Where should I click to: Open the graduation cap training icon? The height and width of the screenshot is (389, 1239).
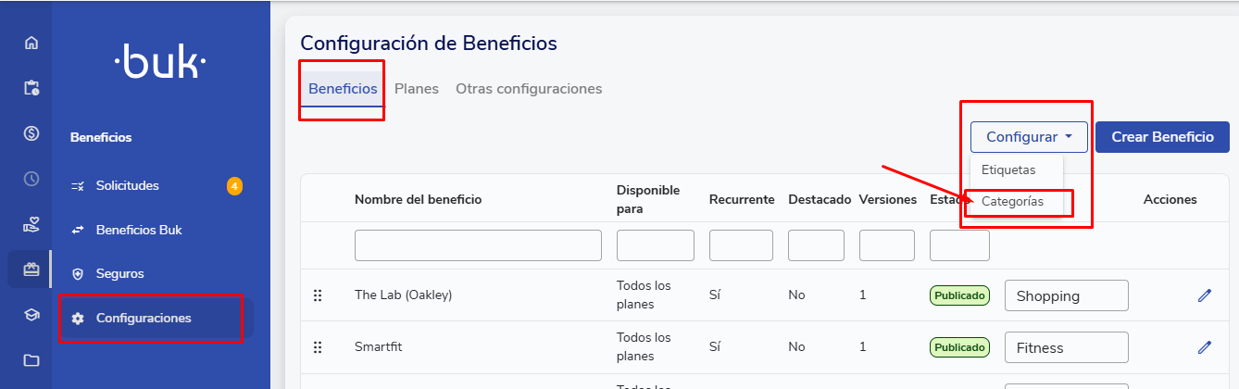[31, 315]
